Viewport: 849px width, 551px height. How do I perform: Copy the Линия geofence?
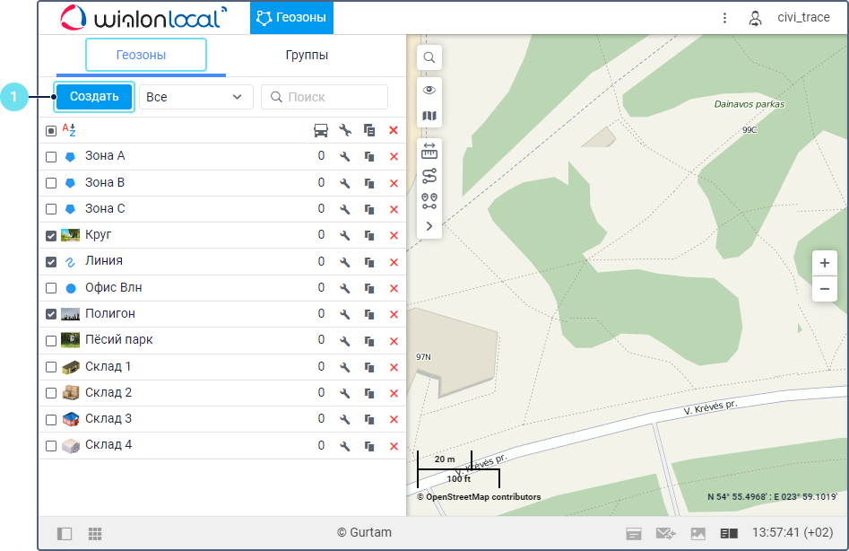click(369, 262)
